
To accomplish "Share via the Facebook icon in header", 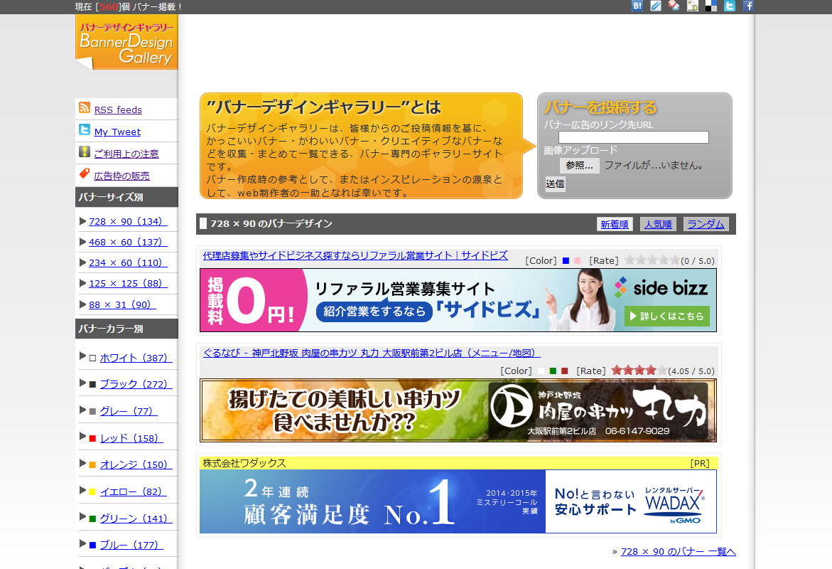I will coord(748,6).
